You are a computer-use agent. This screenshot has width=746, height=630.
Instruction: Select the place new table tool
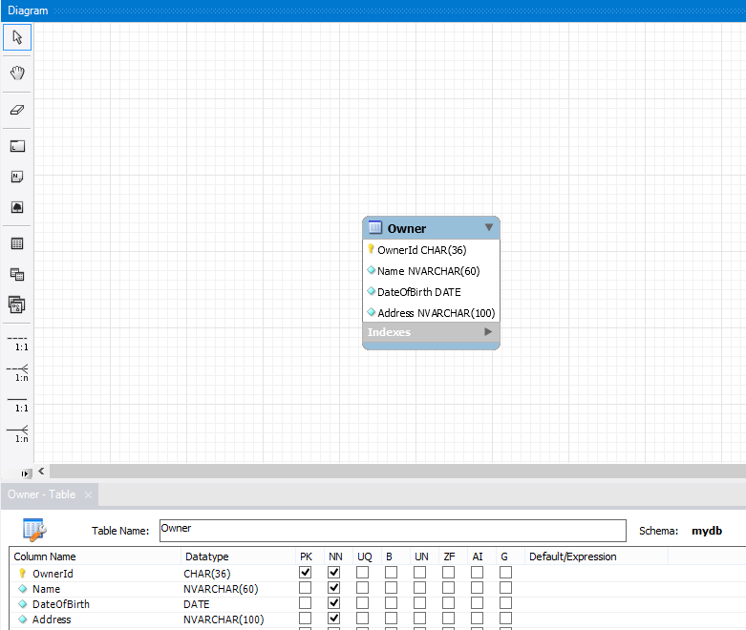[x=17, y=243]
